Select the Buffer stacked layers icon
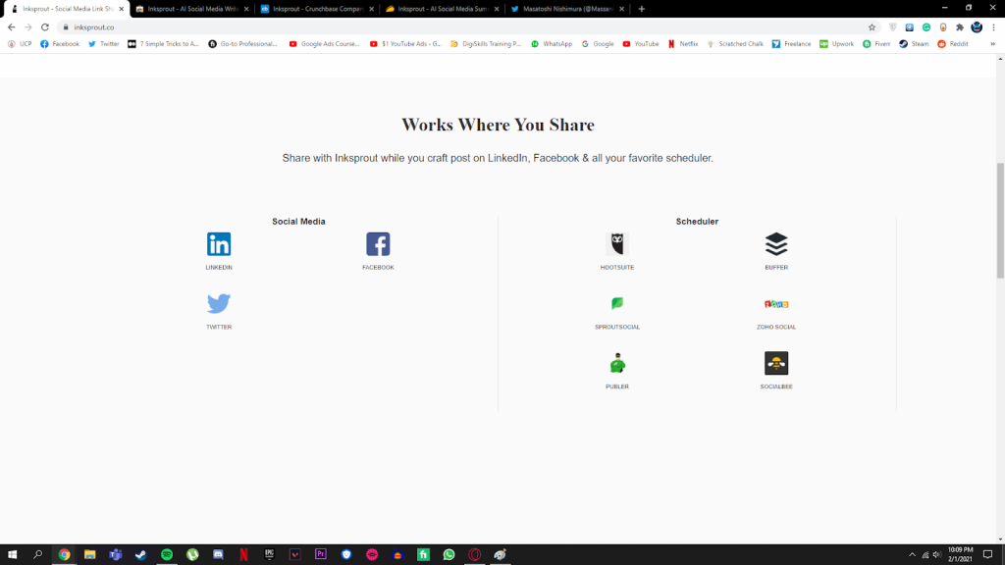 [x=776, y=244]
